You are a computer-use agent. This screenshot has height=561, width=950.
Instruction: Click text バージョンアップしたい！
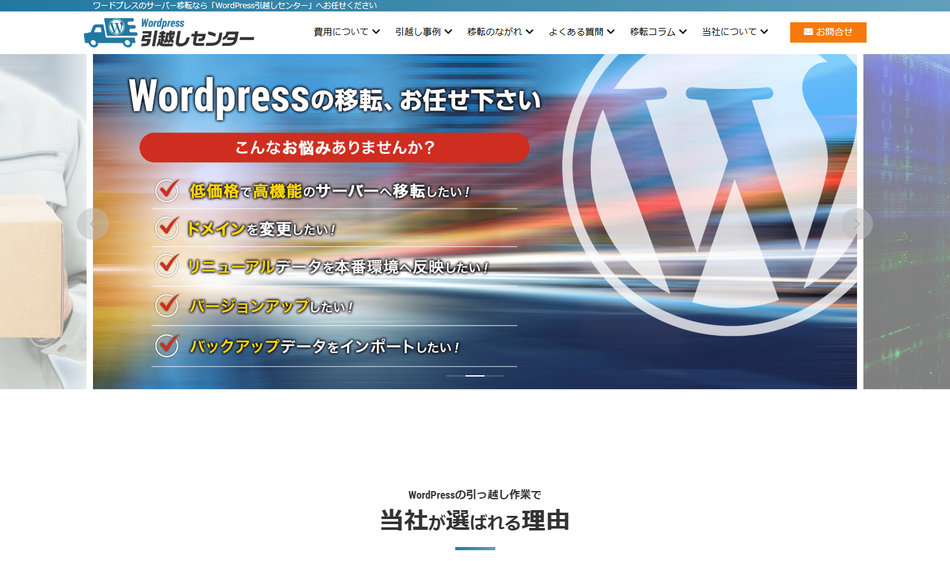271,307
